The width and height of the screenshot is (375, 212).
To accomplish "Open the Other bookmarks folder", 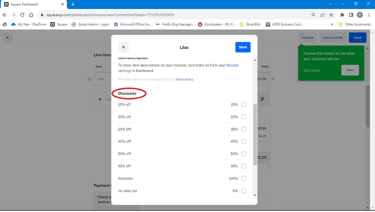I will point(354,24).
